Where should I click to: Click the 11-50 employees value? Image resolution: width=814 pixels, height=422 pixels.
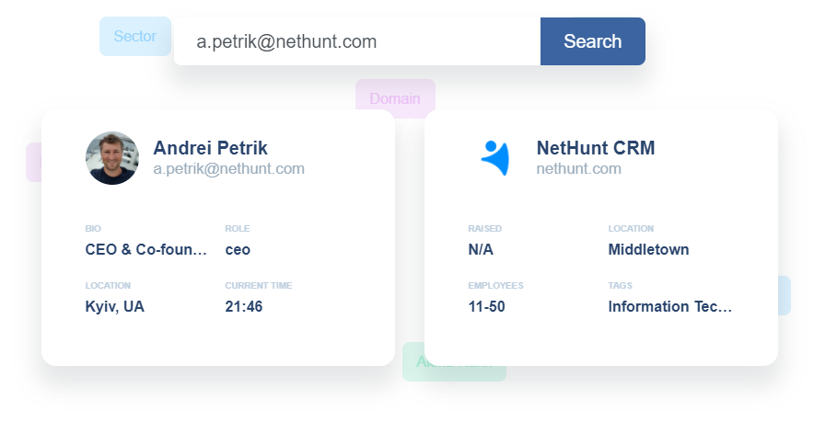tap(486, 307)
